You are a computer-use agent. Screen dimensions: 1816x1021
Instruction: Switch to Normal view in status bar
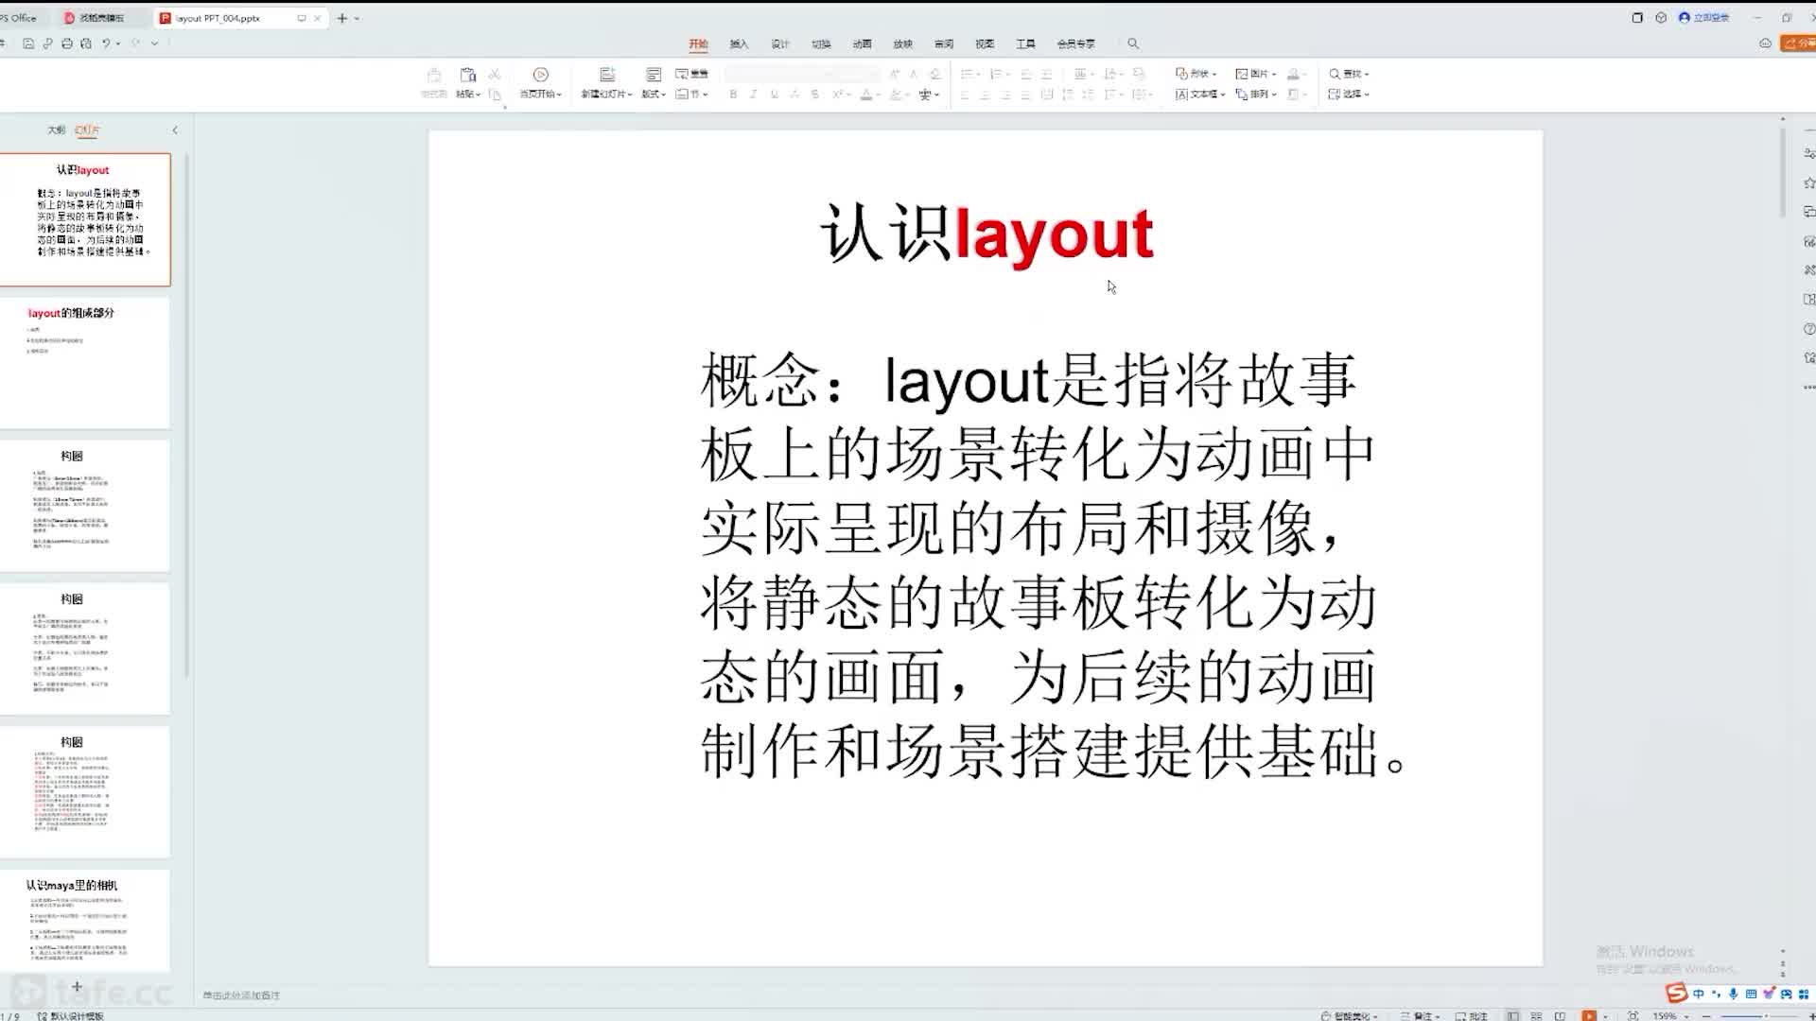pyautogui.click(x=1513, y=1015)
